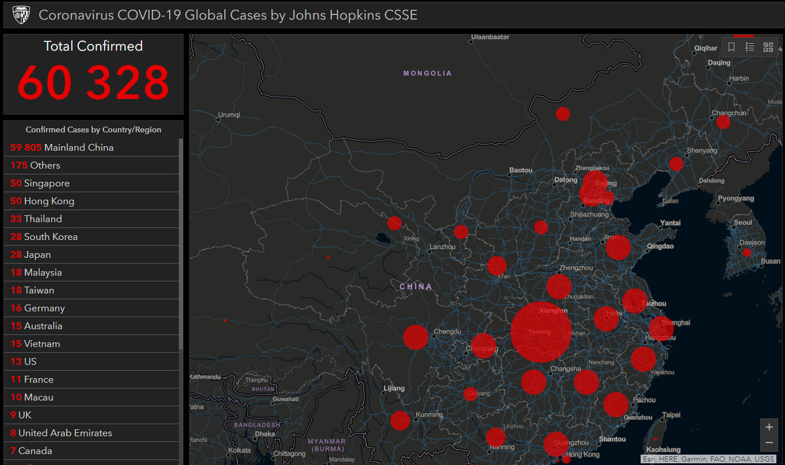This screenshot has height=465, width=785.
Task: Click the MYANMAR (BURMA) map label
Action: point(326,445)
